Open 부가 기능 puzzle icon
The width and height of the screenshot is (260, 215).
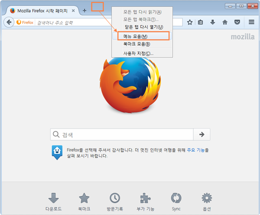146,202
